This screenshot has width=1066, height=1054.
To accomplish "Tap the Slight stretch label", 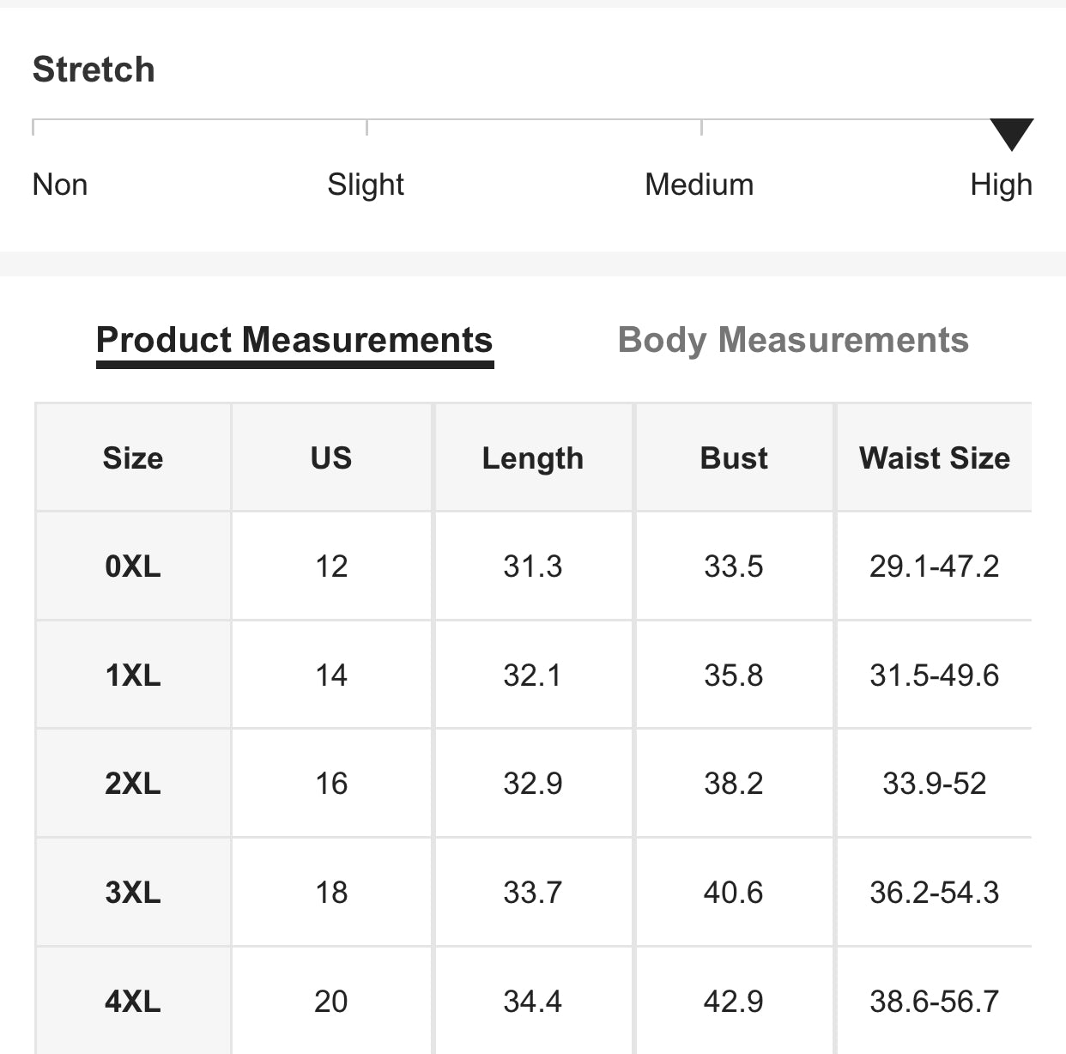I will 366,185.
